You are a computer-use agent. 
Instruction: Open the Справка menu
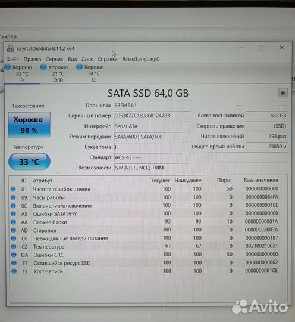click(x=107, y=59)
